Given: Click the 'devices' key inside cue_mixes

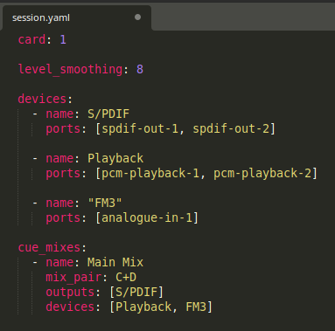Looking at the screenshot, I should click(x=70, y=307).
